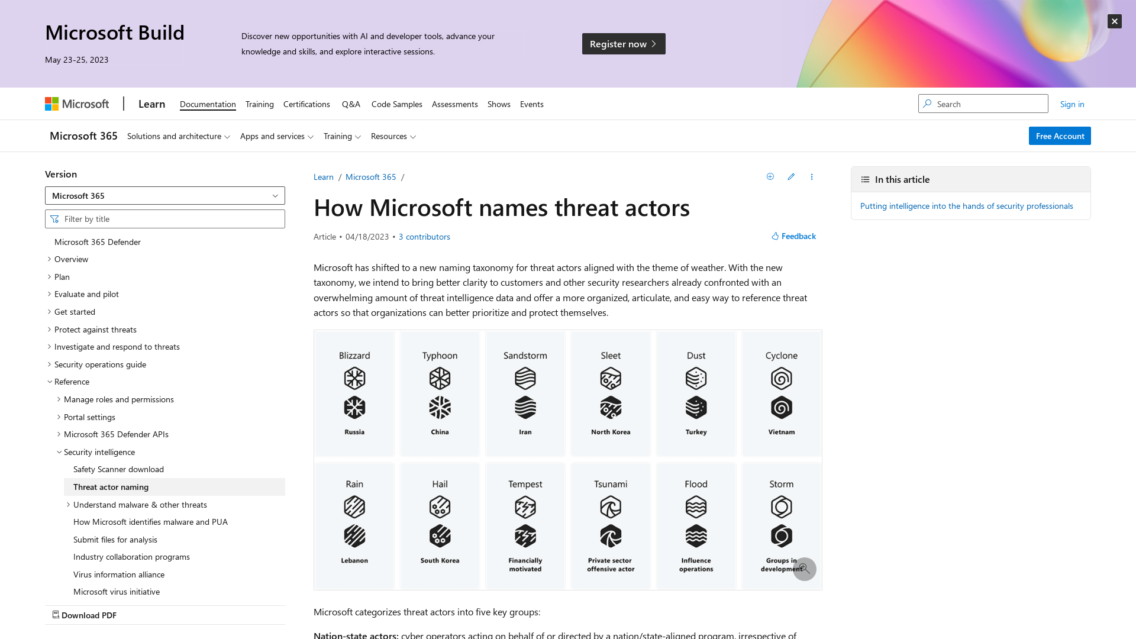Open Safety Scanner download page

118,469
